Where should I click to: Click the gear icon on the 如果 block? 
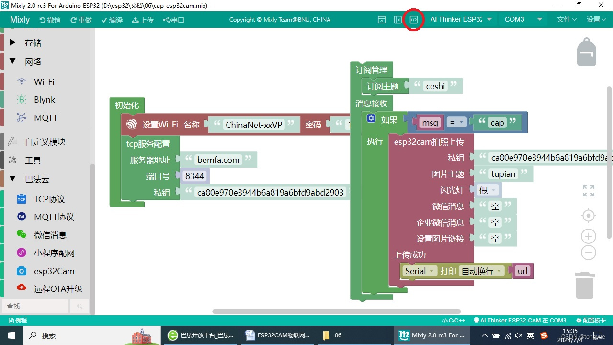[371, 118]
